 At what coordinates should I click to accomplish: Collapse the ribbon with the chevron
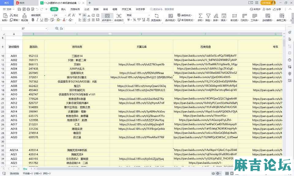point(290,9)
